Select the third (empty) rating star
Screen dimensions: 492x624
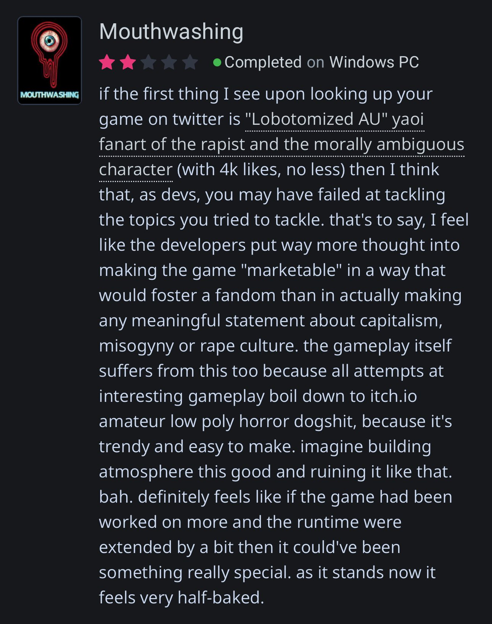coord(148,62)
